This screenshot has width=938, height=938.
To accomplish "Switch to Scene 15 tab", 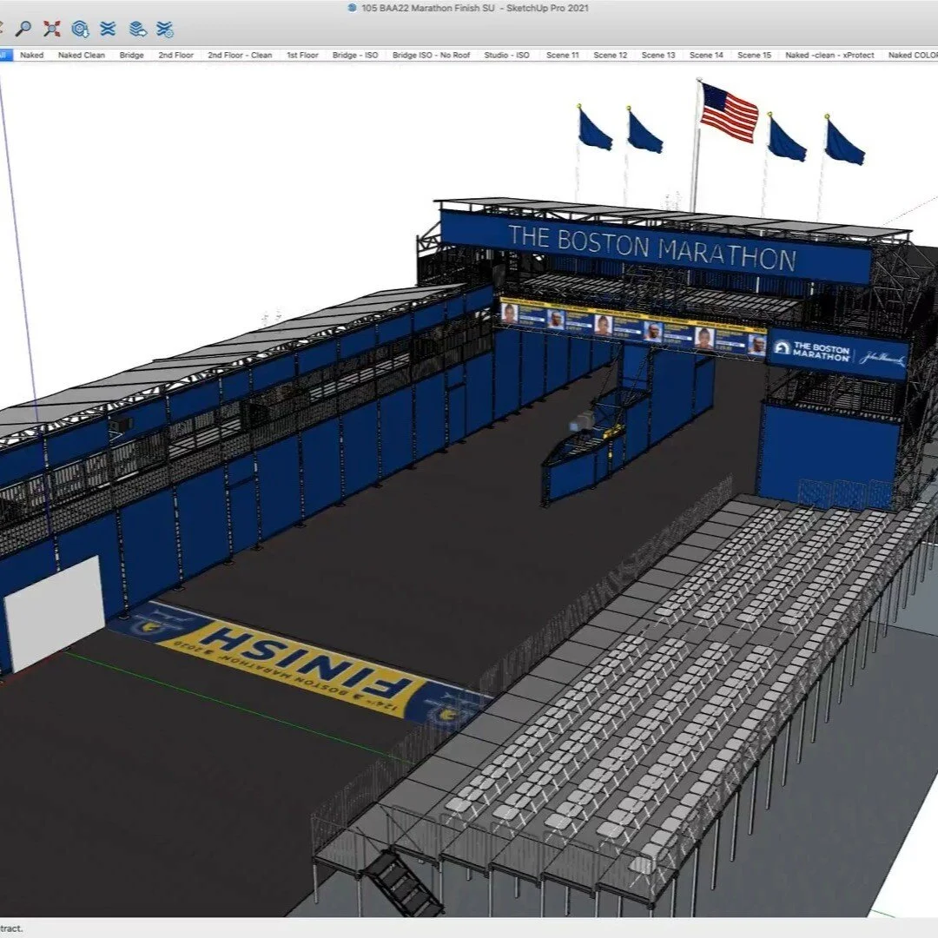I will tap(754, 55).
